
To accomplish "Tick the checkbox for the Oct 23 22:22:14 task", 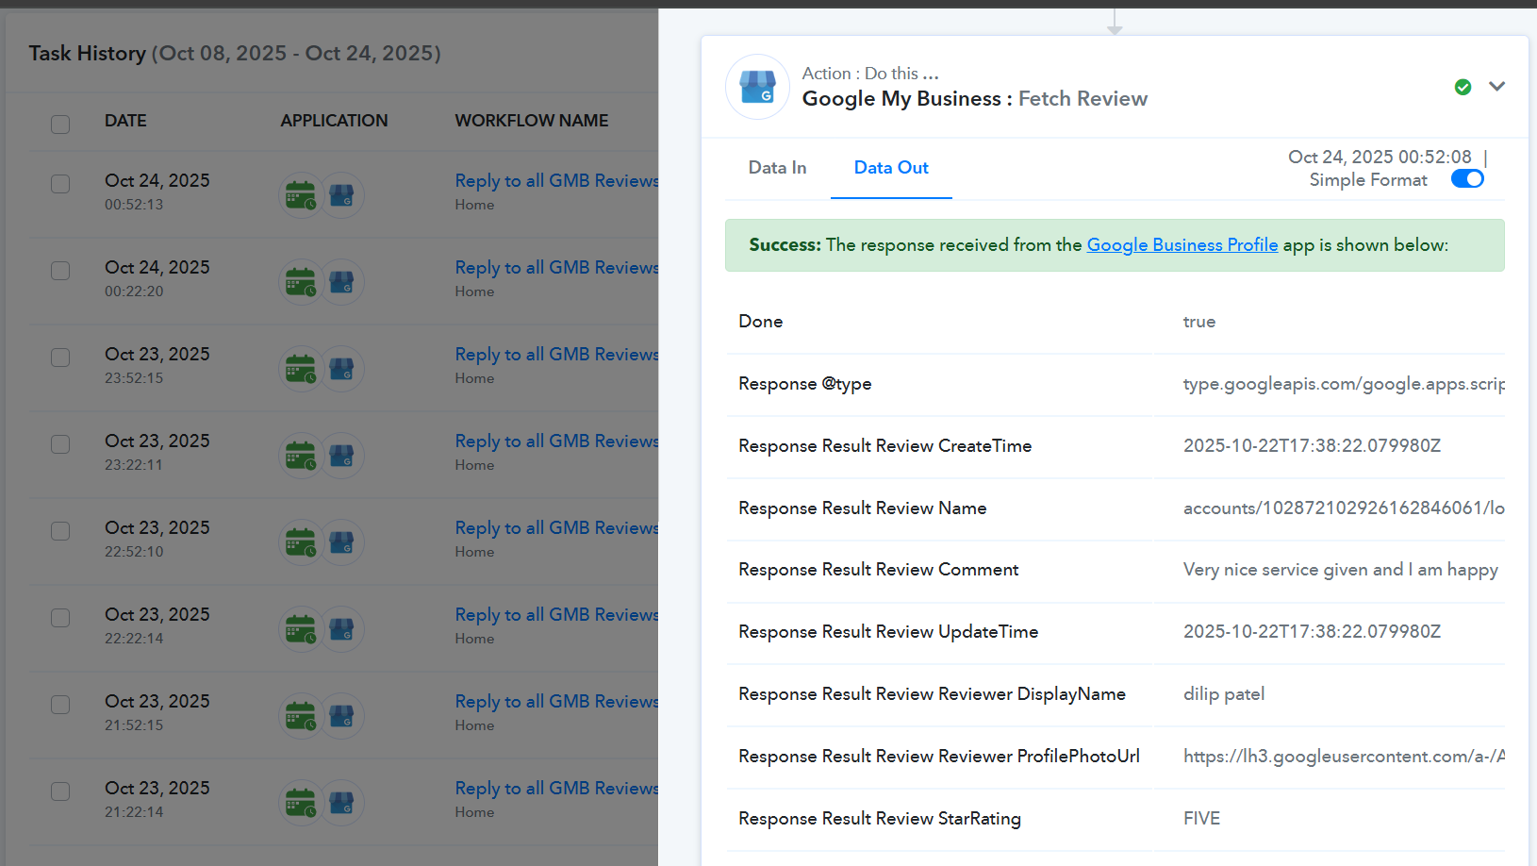I will [x=60, y=618].
